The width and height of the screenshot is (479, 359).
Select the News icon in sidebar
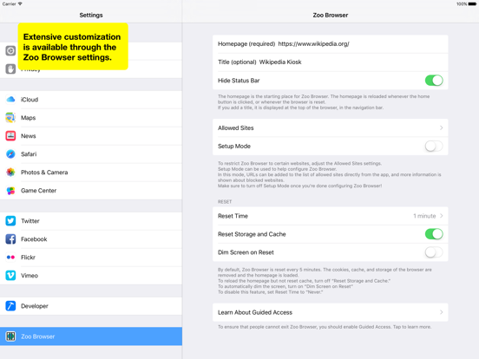click(x=10, y=136)
